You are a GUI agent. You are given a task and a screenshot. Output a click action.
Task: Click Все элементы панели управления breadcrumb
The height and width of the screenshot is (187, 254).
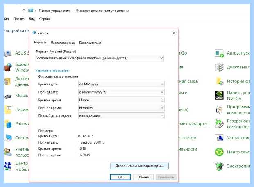point(102,11)
